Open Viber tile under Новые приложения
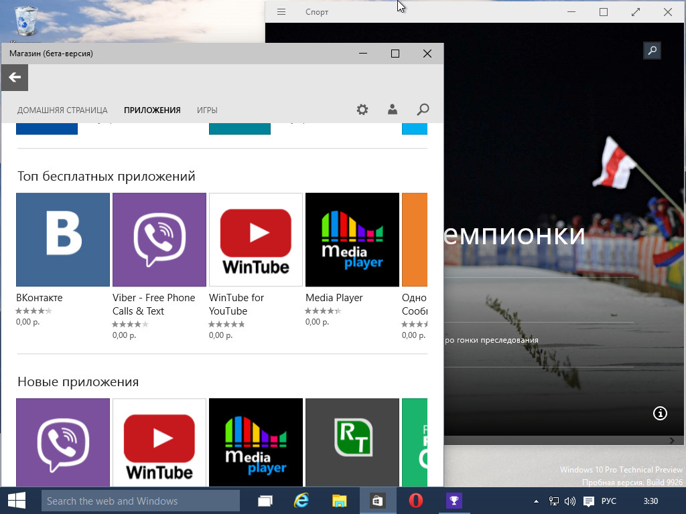 62,442
